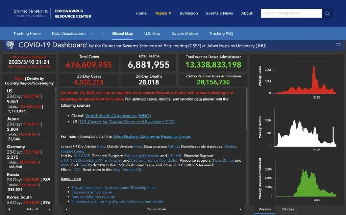Select US in the country list
Screen dimensions: 346x215
[x=10, y=91]
